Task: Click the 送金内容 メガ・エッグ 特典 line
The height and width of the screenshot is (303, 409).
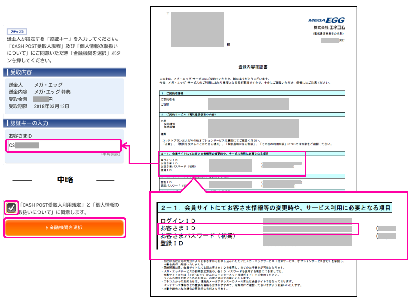Action: coord(39,92)
